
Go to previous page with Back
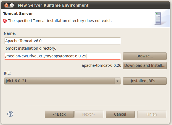point(59,114)
